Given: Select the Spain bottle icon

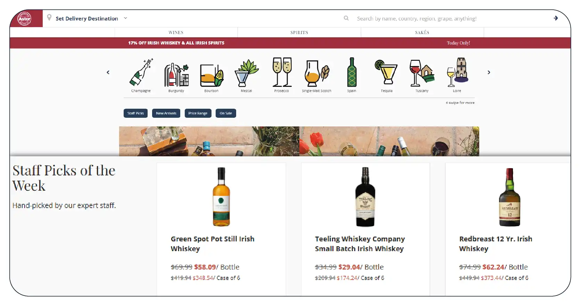Looking at the screenshot, I should click(x=352, y=72).
